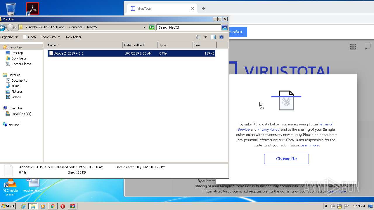The width and height of the screenshot is (374, 210).
Task: Open Explorer help icon
Action: click(x=221, y=37)
